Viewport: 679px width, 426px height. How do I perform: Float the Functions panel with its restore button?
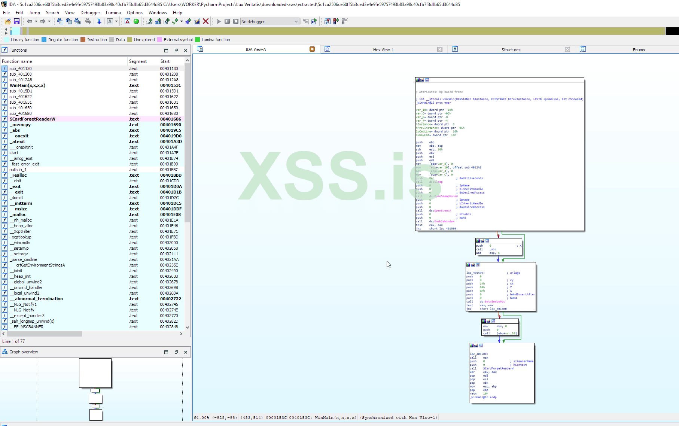[176, 50]
